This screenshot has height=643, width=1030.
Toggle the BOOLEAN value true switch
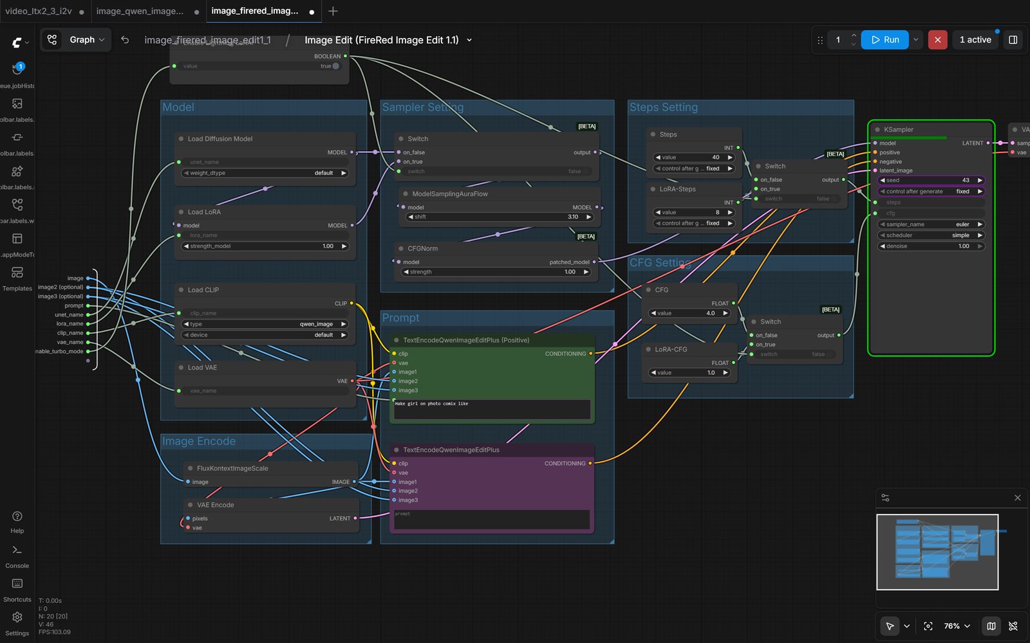pyautogui.click(x=335, y=66)
